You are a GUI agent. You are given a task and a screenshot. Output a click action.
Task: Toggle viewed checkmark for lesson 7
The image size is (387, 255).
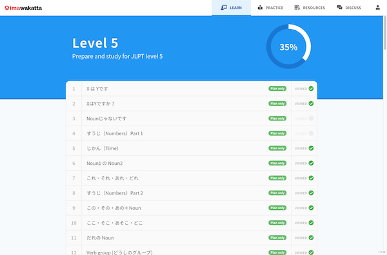(x=311, y=178)
